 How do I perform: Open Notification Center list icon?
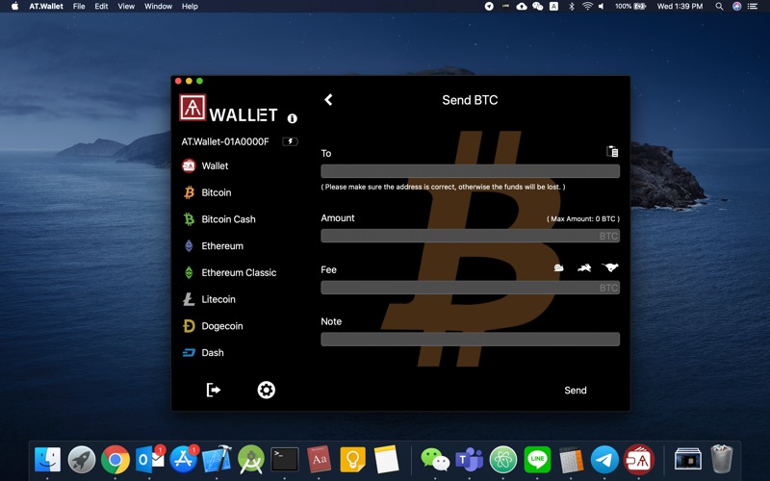click(x=753, y=7)
